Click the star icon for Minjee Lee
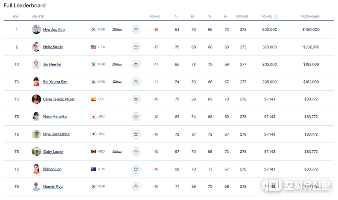The image size is (338, 200). click(136, 169)
